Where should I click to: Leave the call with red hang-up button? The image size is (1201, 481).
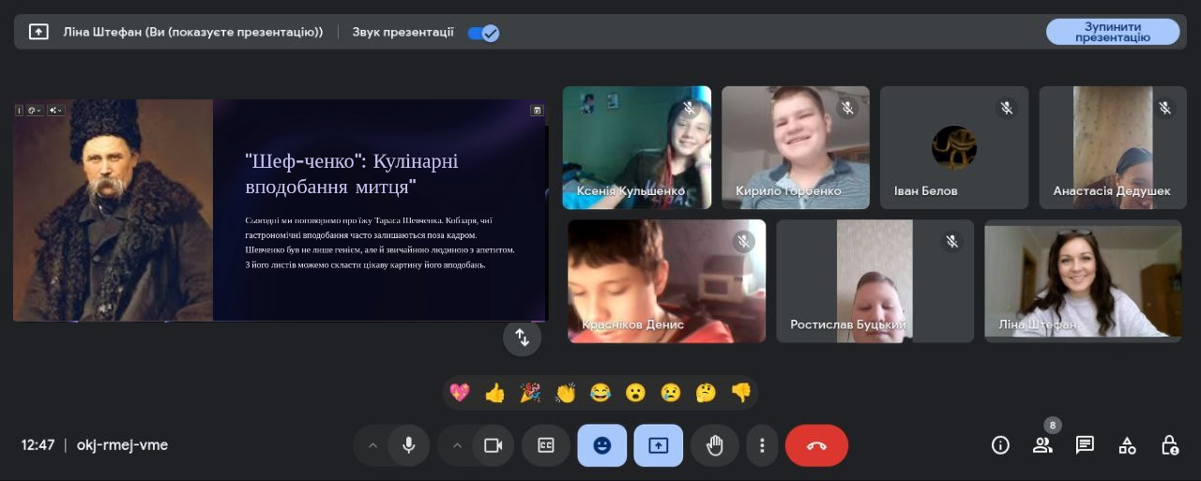(816, 445)
